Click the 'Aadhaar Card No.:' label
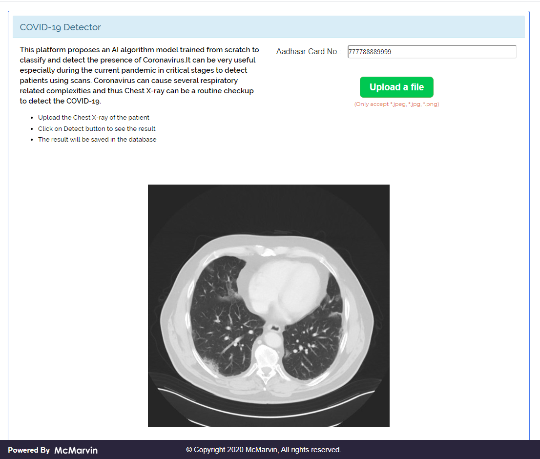Screen dimensions: 540x459 (309, 52)
